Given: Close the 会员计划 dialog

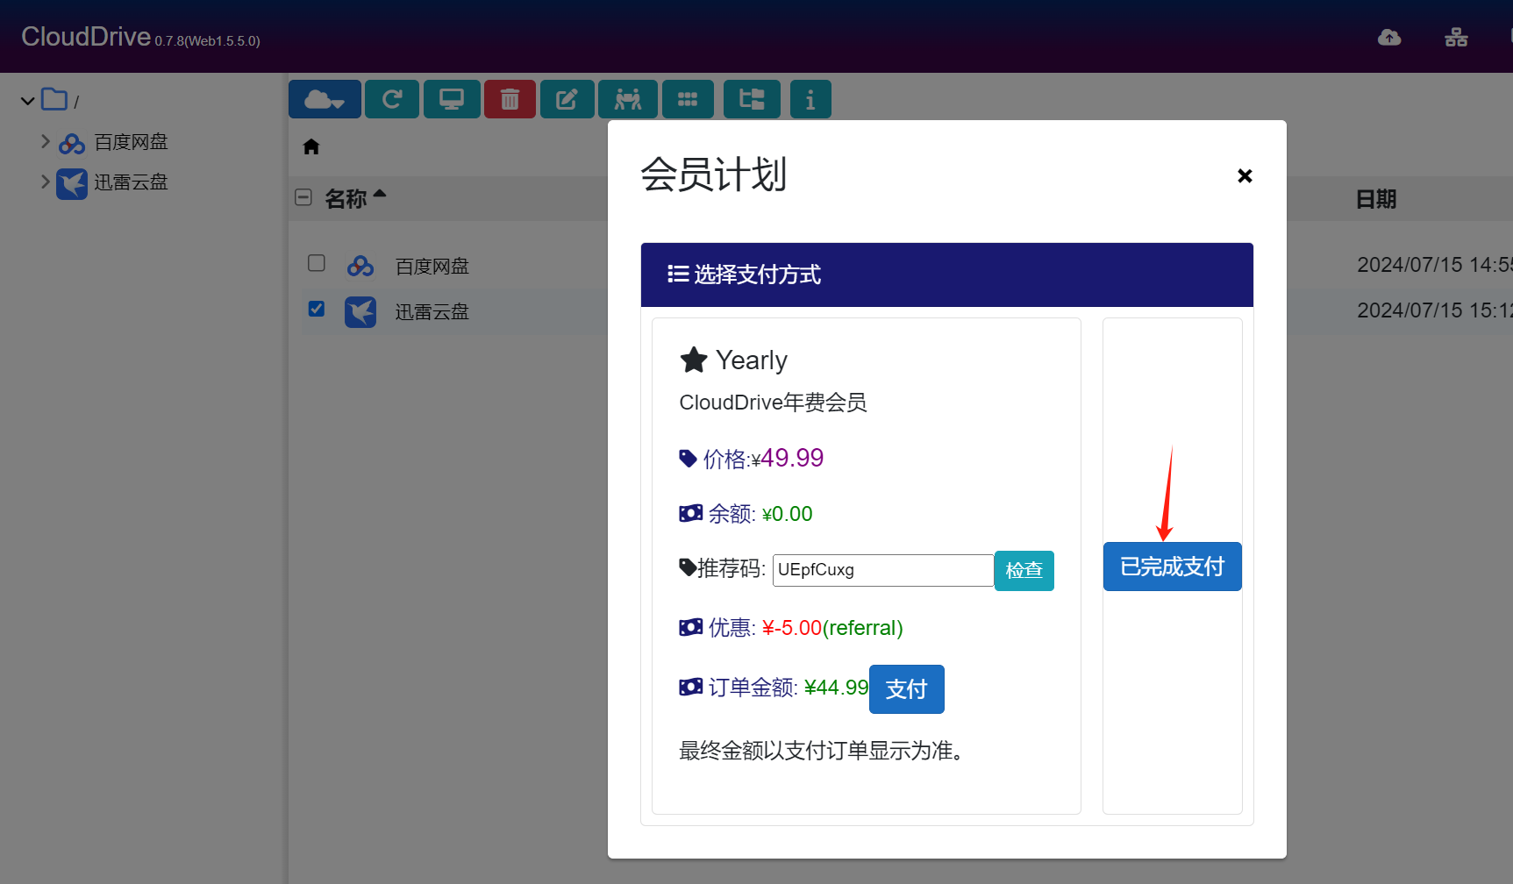Looking at the screenshot, I should tap(1245, 175).
